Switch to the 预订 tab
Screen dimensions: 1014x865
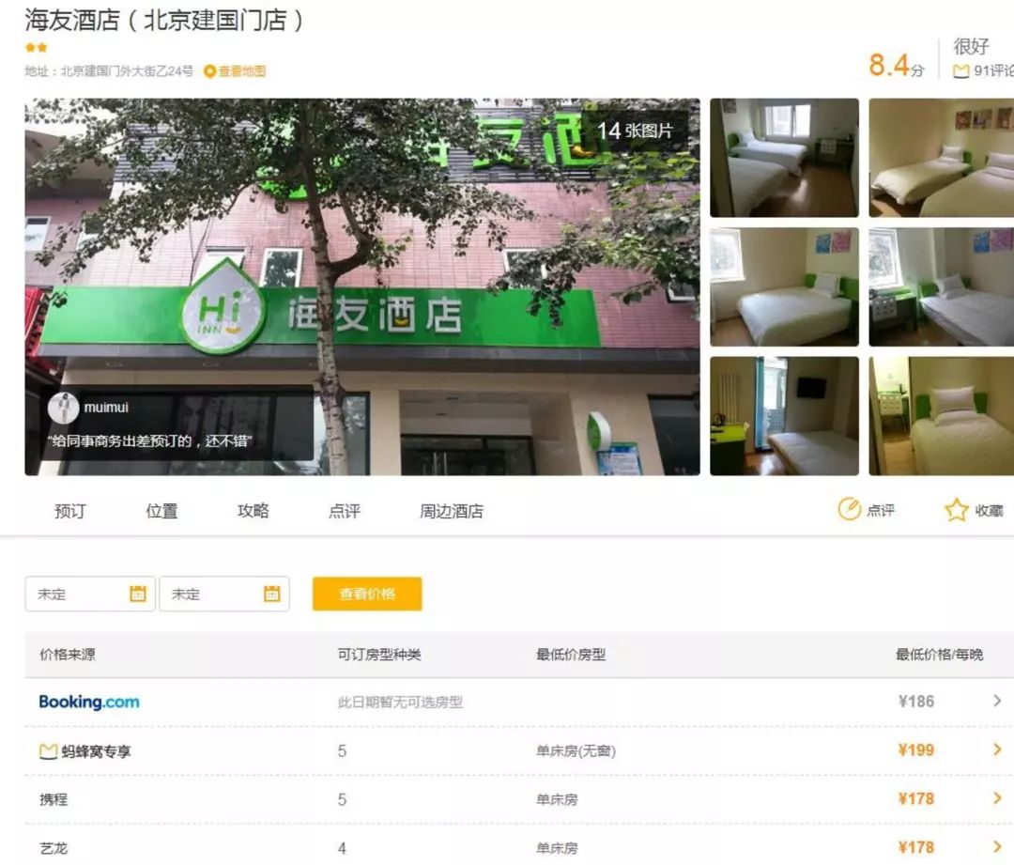pos(69,511)
